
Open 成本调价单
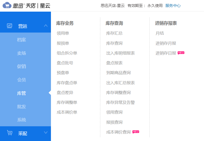click(x=67, y=112)
